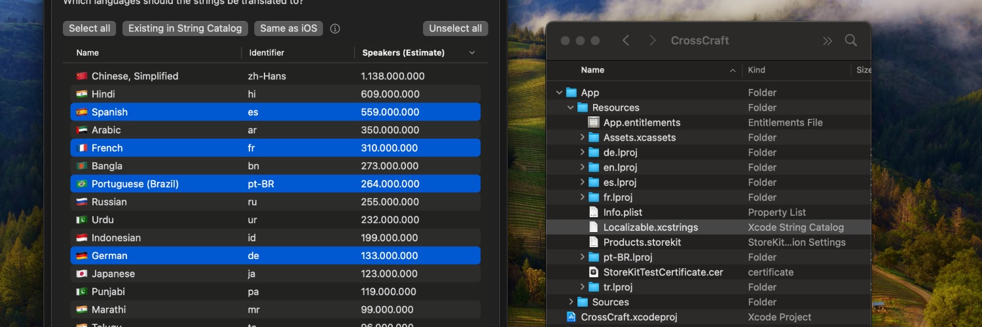The height and width of the screenshot is (327, 982).
Task: Click the Xcode String Catalog kind cell
Action: [796, 228]
